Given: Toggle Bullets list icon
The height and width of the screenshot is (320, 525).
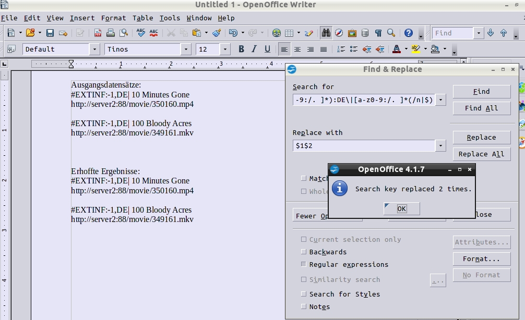Looking at the screenshot, I should pyautogui.click(x=354, y=49).
